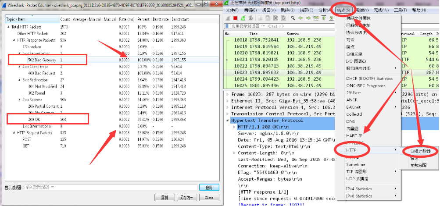Screen dimensions: 440x206
Task: Collapse the Hypertext Transfer Protocol section
Action: [x=228, y=121]
